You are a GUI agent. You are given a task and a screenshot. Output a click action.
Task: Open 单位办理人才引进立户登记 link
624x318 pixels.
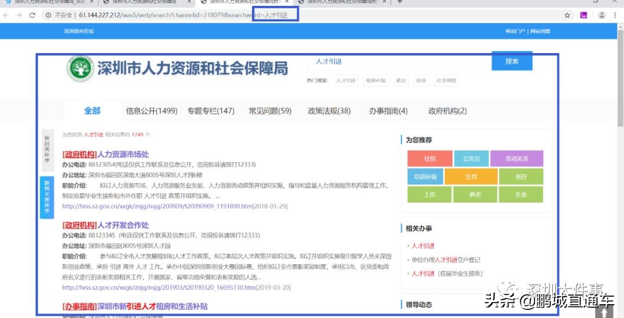[445, 260]
